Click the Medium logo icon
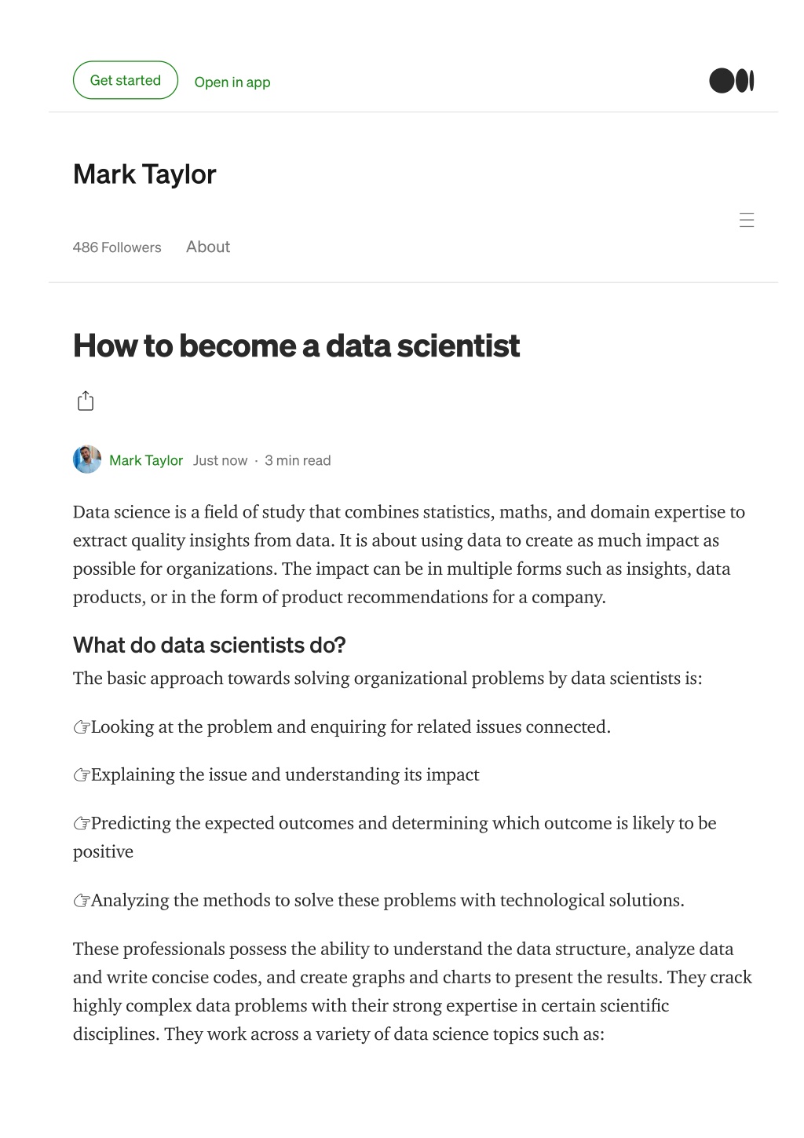This screenshot has width=804, height=1138. (731, 81)
